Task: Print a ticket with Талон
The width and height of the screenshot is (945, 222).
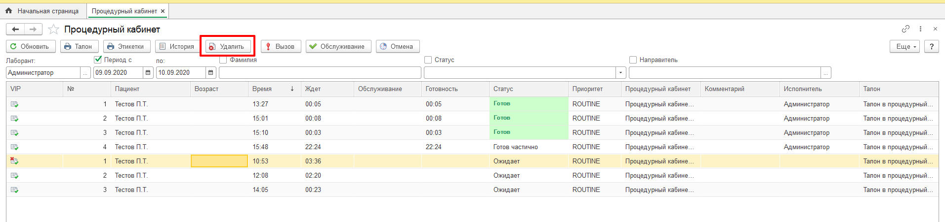Action: (79, 46)
